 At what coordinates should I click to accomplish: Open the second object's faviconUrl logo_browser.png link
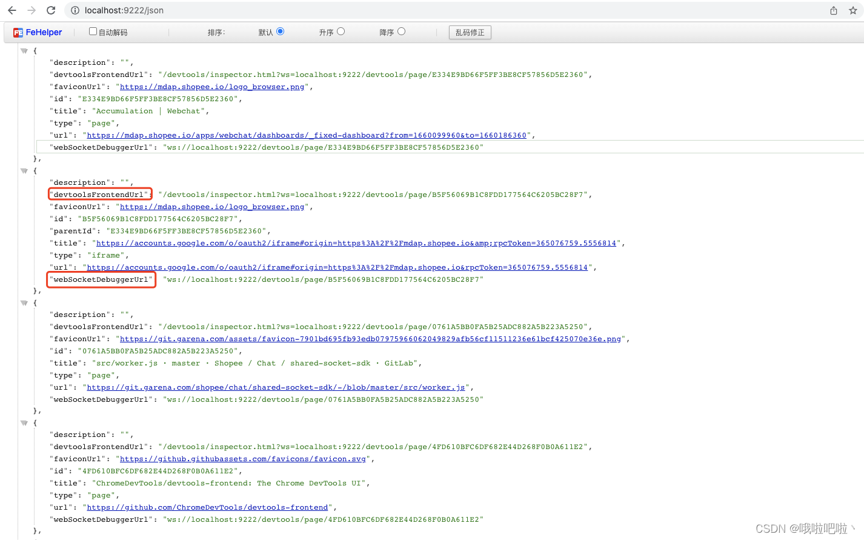pos(212,207)
